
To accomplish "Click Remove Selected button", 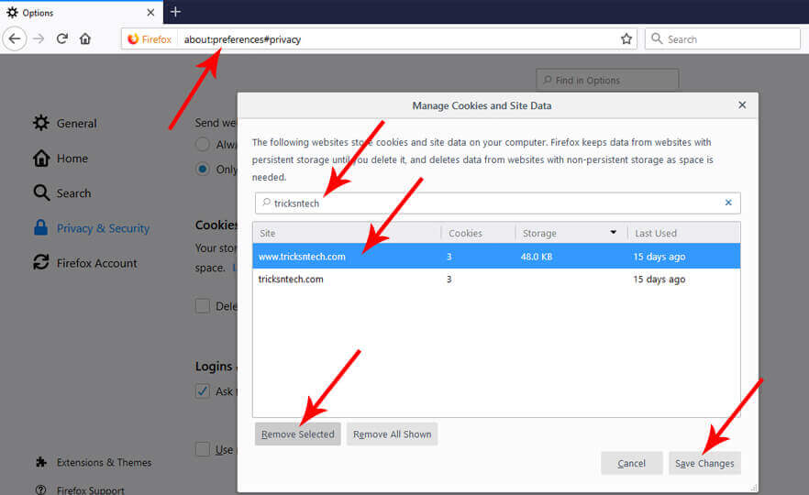I will pos(298,434).
